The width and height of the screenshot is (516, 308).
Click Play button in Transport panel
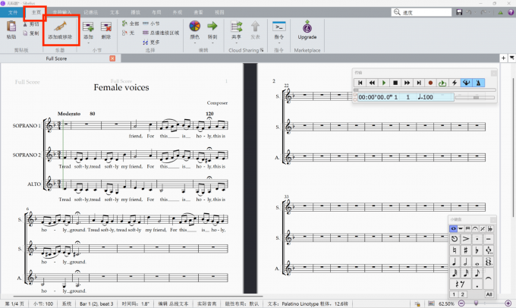point(384,83)
